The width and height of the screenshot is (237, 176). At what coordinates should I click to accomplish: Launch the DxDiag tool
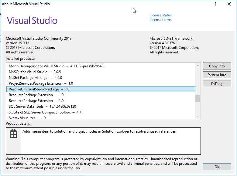tap(217, 83)
